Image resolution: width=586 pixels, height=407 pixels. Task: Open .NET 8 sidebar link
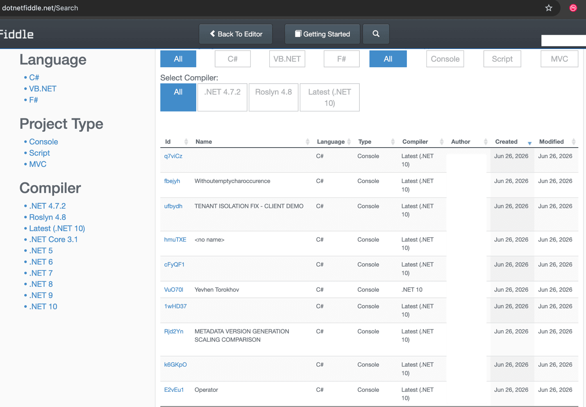tap(41, 284)
